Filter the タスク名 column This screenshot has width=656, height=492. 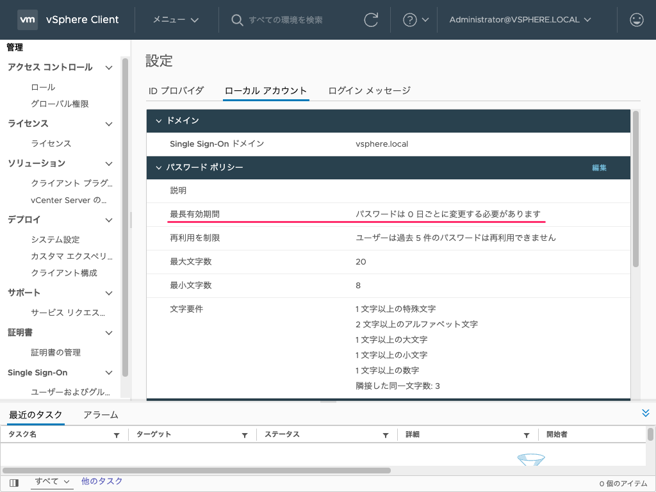tap(117, 435)
